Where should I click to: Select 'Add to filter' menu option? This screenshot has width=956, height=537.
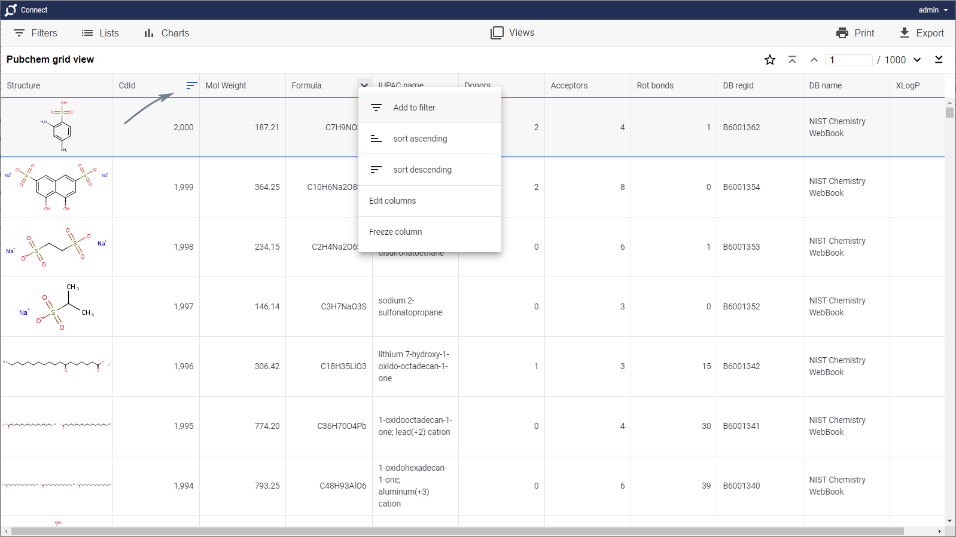click(414, 108)
